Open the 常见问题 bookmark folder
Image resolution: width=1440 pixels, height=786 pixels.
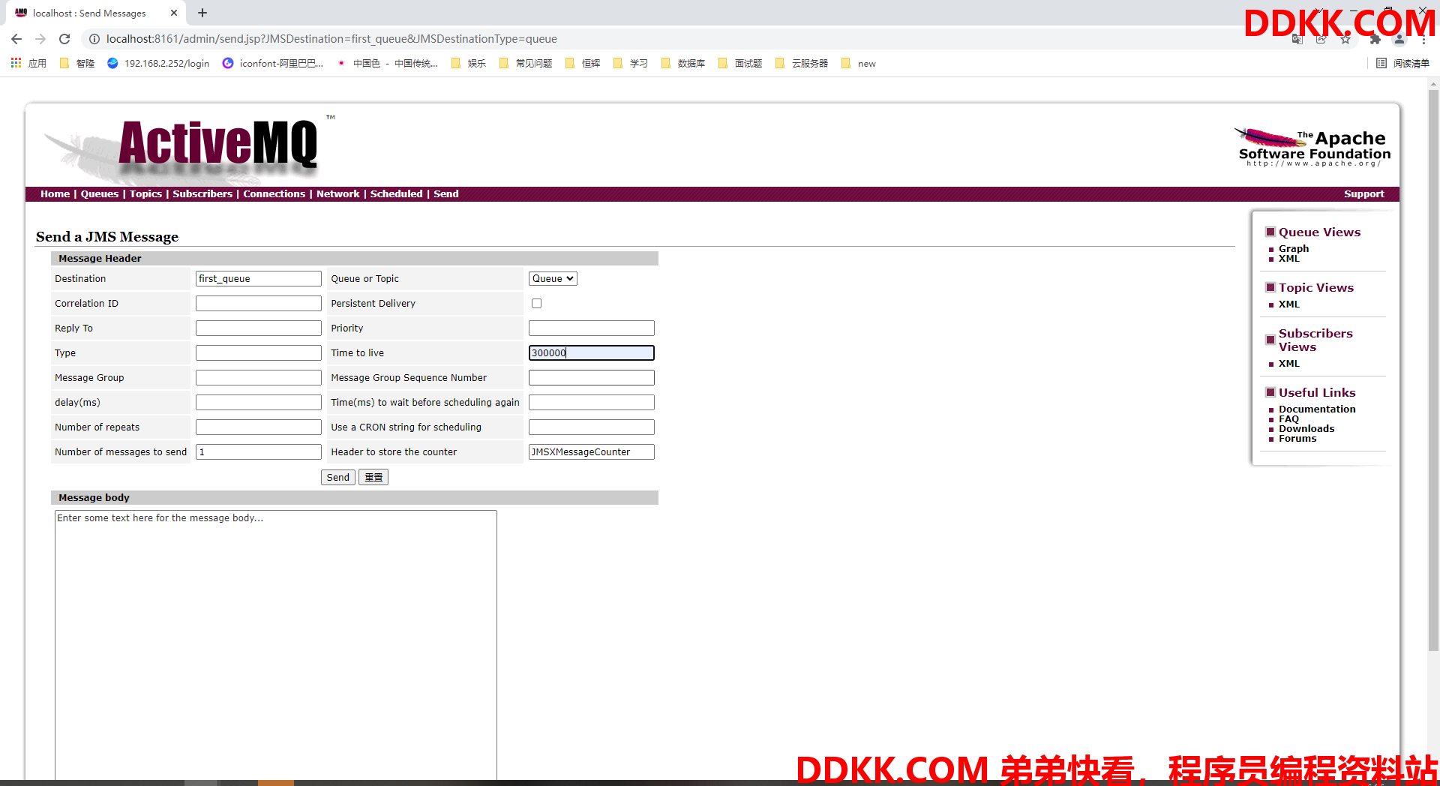[x=526, y=63]
